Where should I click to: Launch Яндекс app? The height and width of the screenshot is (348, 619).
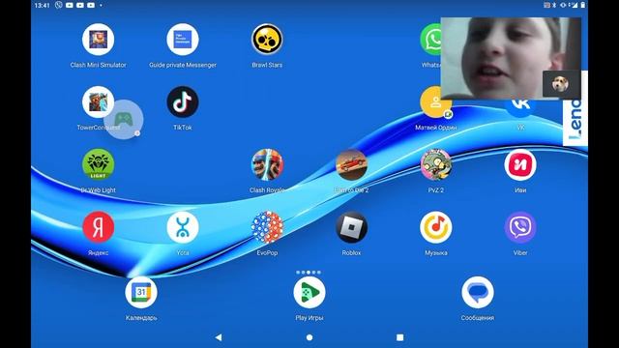[98, 227]
